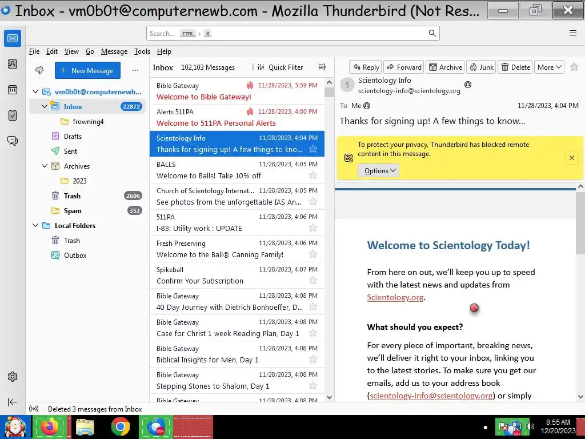Click the message body scrollbar thumb
This screenshot has height=439, width=585.
(x=580, y=224)
